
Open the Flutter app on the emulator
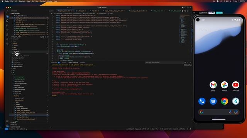click(x=236, y=101)
